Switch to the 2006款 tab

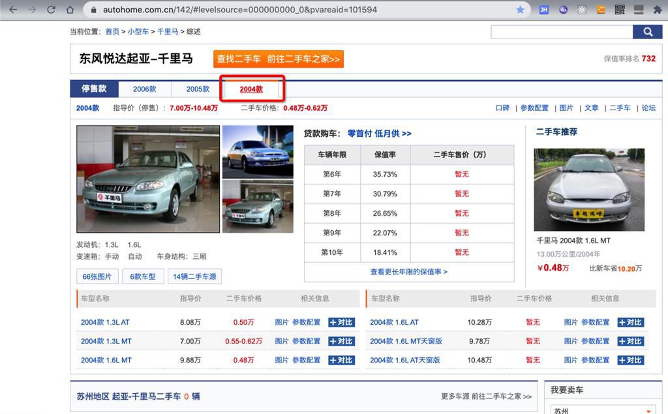(144, 89)
